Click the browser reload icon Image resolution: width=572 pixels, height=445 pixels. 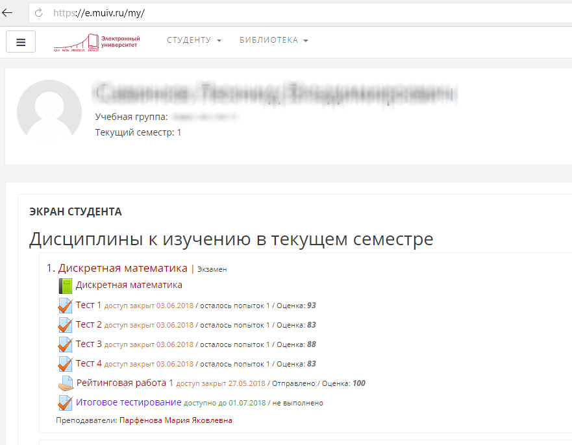point(40,11)
